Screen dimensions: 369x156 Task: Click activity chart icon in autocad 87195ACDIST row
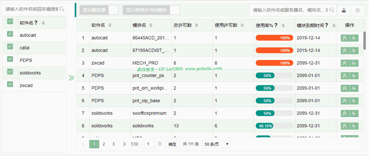(354, 50)
